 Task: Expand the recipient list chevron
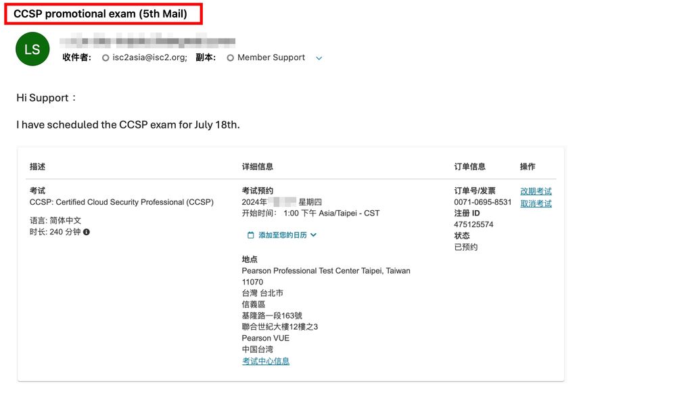319,58
